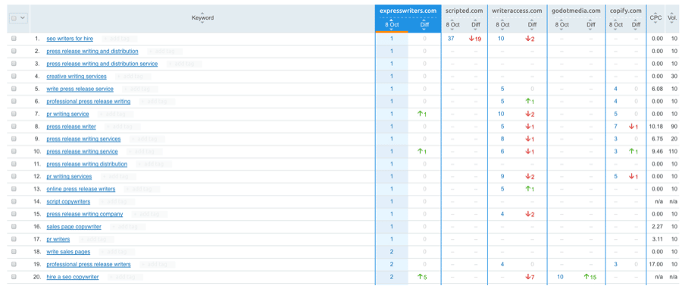The height and width of the screenshot is (286, 682).
Task: Select the expresswriters.com domain column header
Action: [408, 11]
